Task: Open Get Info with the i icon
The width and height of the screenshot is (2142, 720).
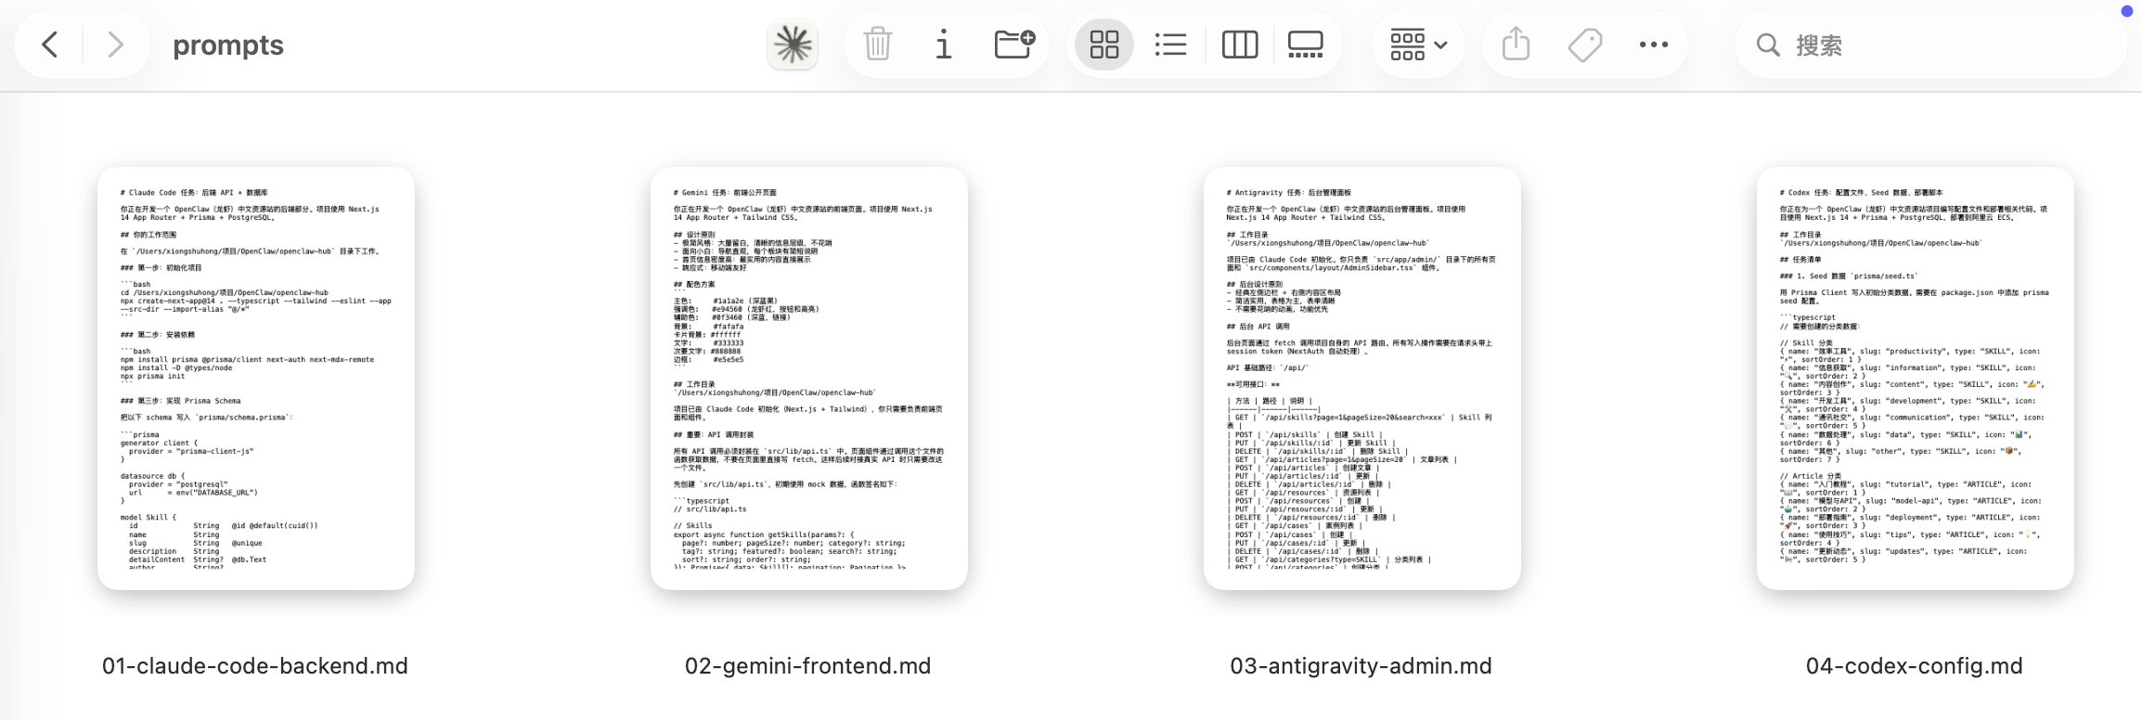Action: point(943,45)
